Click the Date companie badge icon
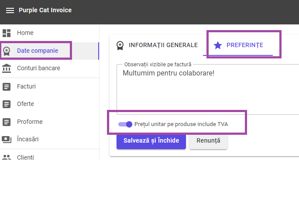Image resolution: width=299 pixels, height=198 pixels. (x=7, y=51)
